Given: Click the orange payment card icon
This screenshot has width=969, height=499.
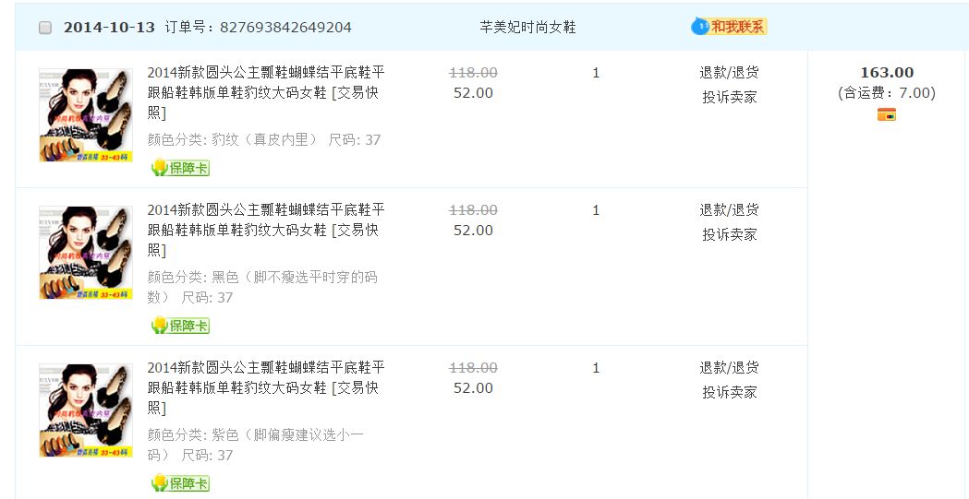Looking at the screenshot, I should (886, 114).
